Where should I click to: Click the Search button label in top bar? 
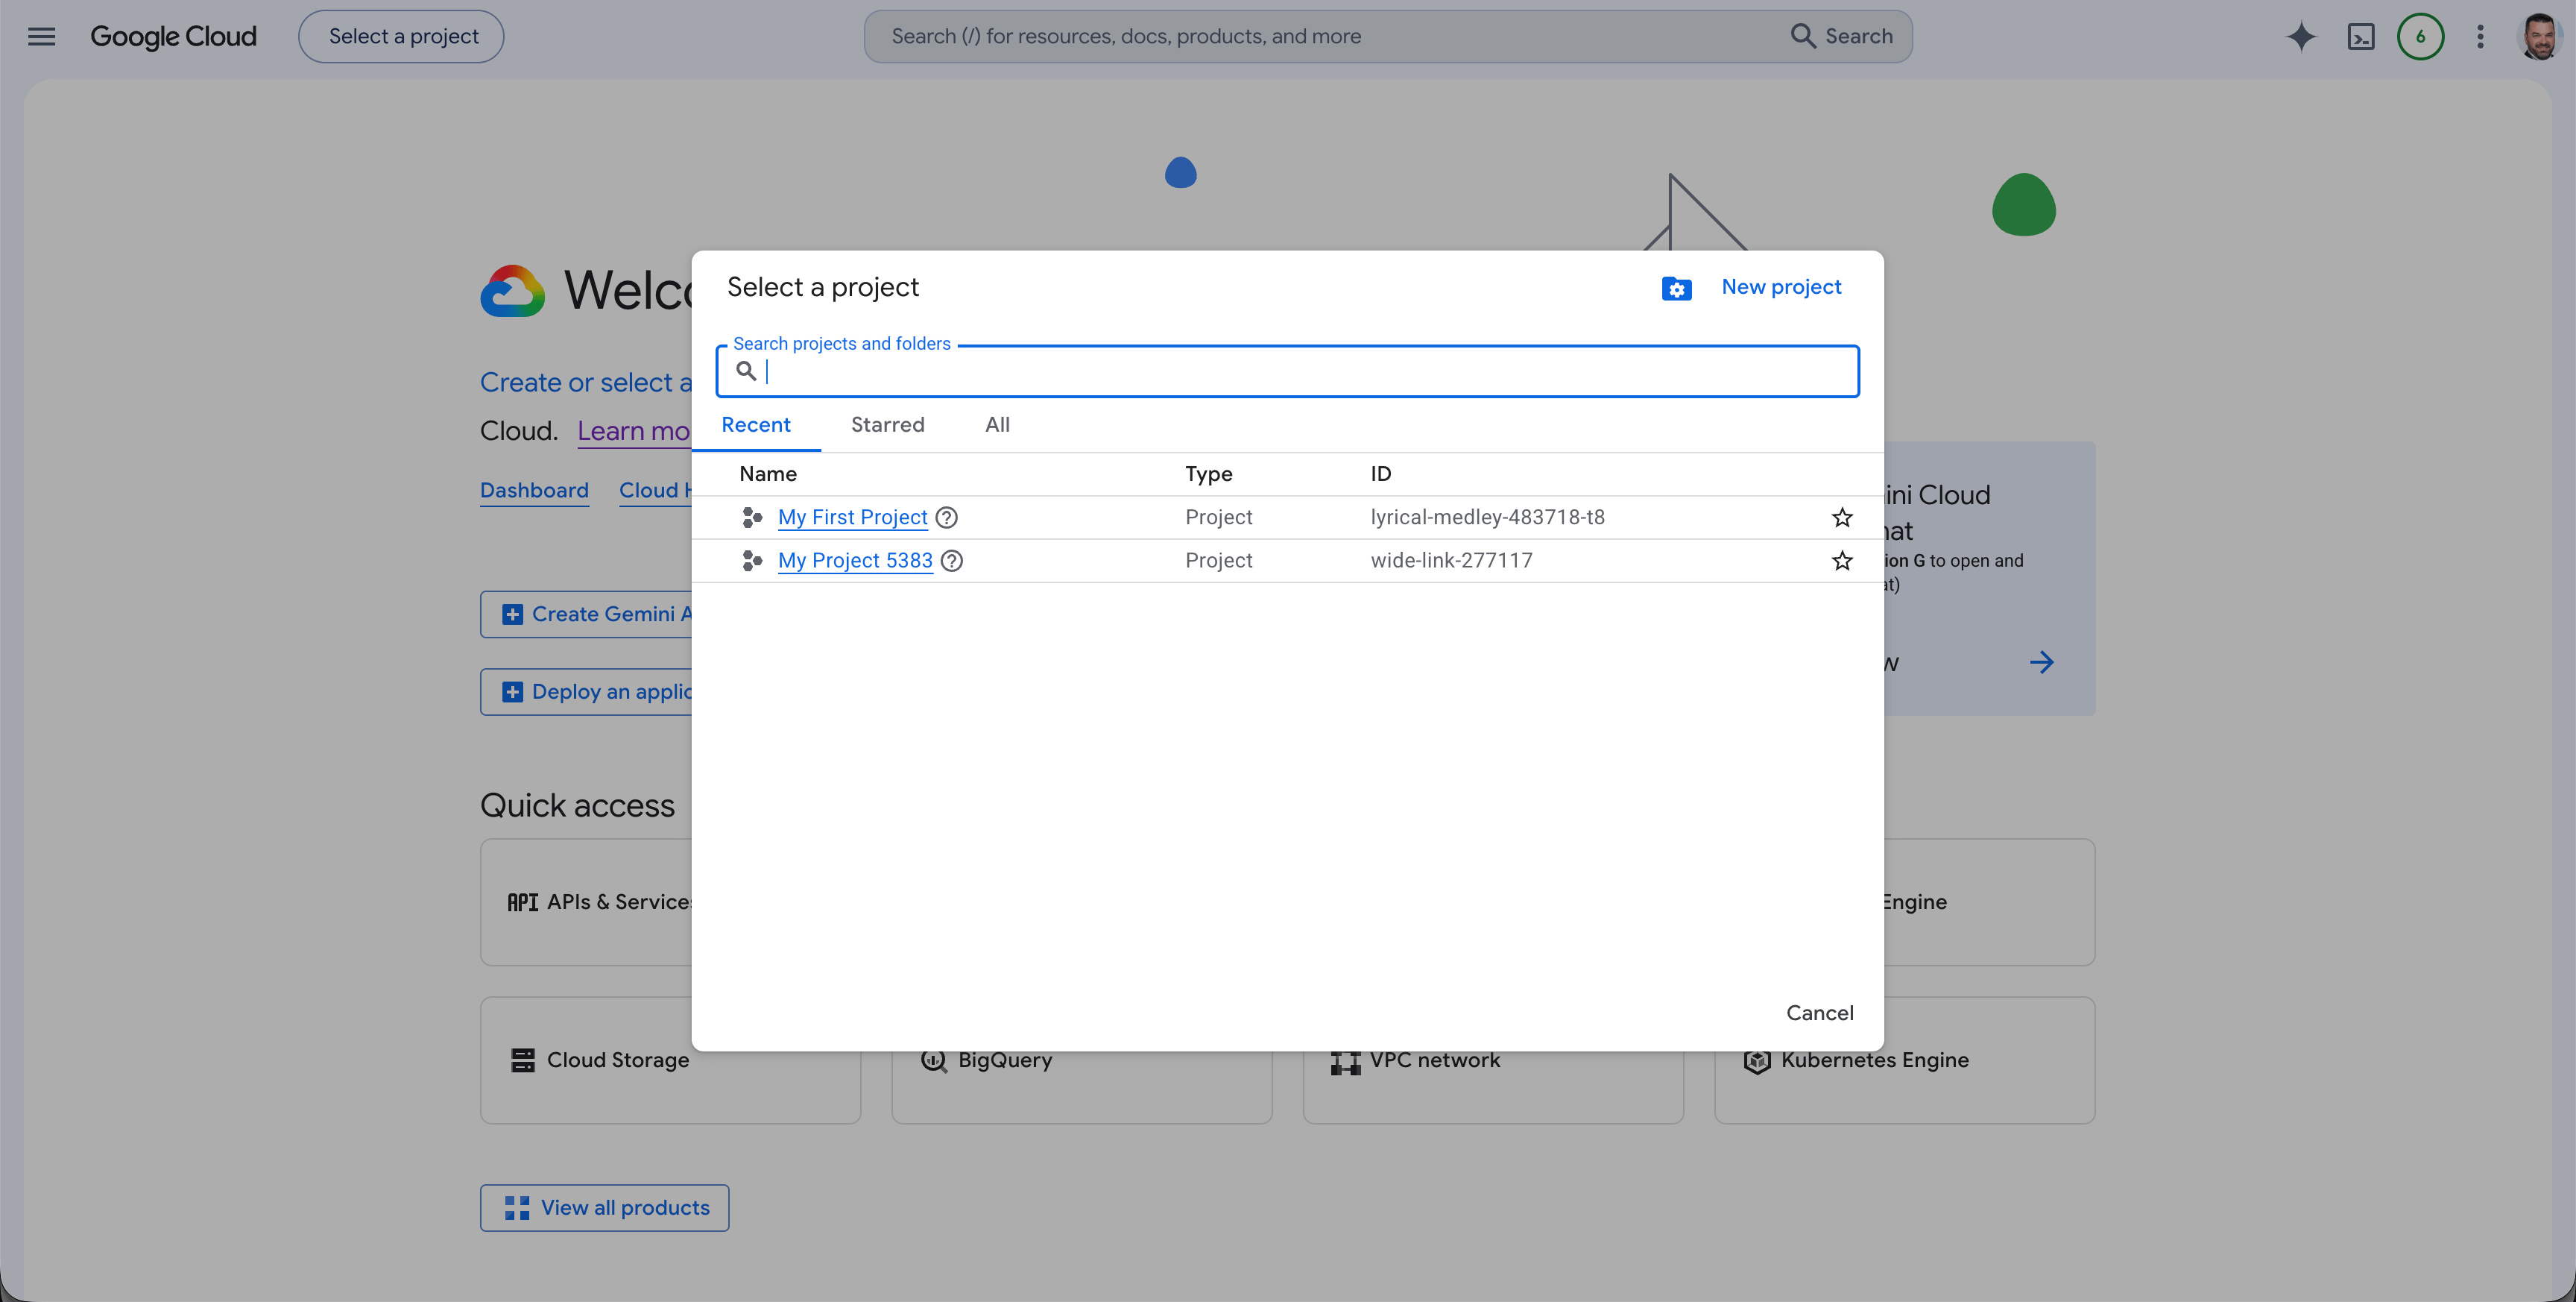1859,37
